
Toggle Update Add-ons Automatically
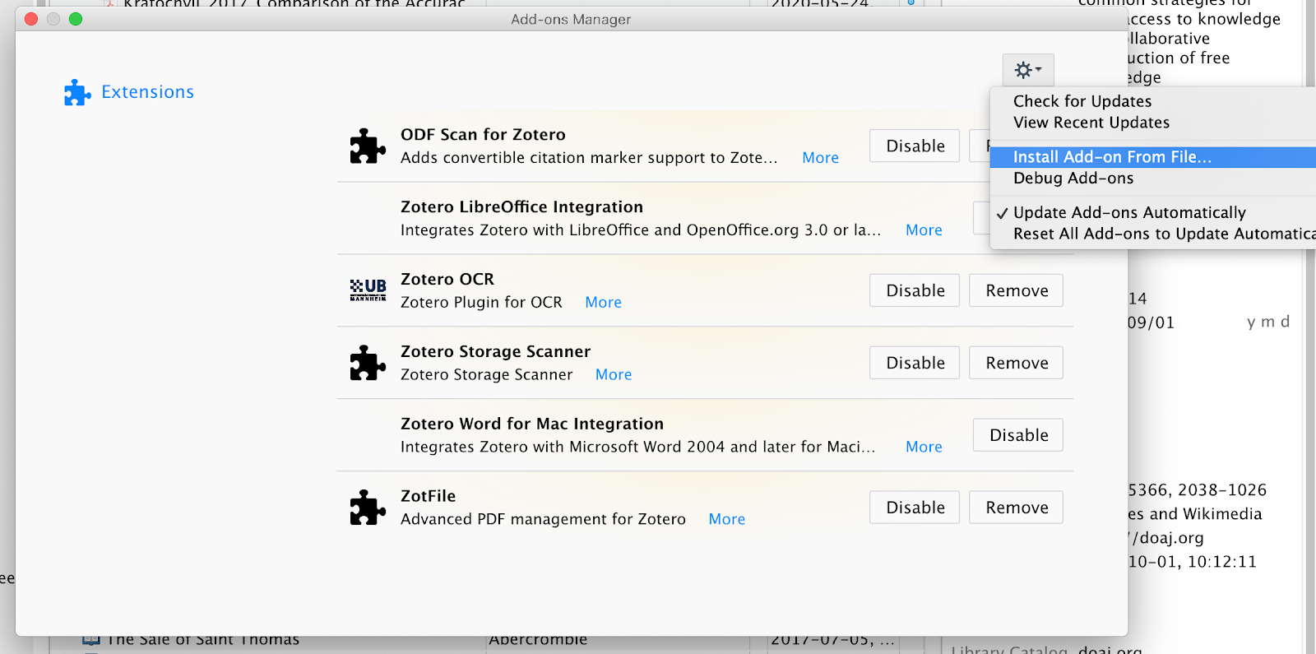coord(1128,213)
